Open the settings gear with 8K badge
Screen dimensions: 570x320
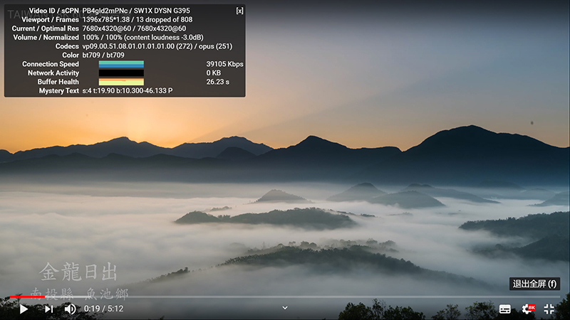tap(528, 309)
